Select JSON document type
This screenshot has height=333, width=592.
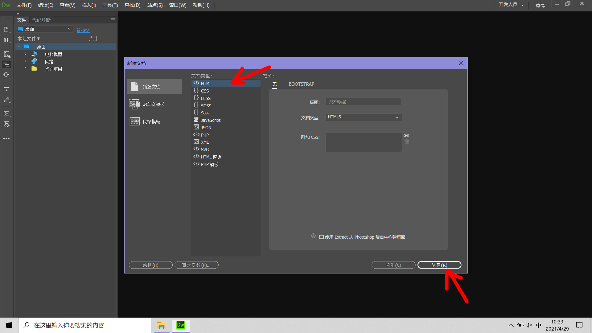[226, 128]
